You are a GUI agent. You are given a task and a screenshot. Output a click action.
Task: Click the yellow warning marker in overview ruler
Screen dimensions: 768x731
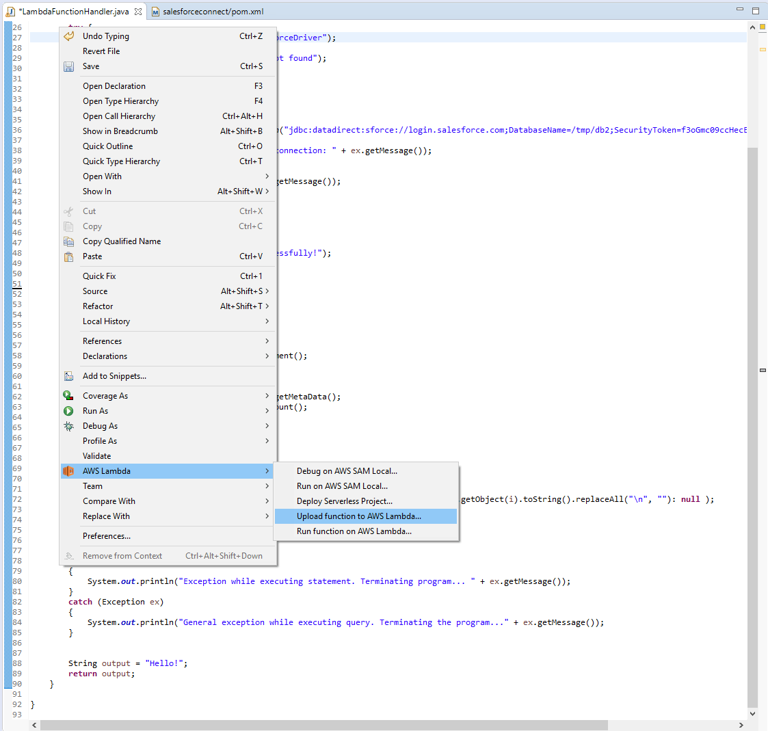click(763, 49)
